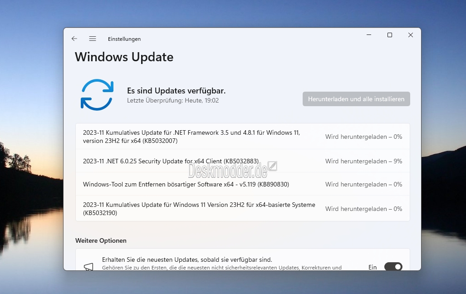Screen dimensions: 466x294
Task: Open the hamburger navigation menu
Action: [93, 39]
